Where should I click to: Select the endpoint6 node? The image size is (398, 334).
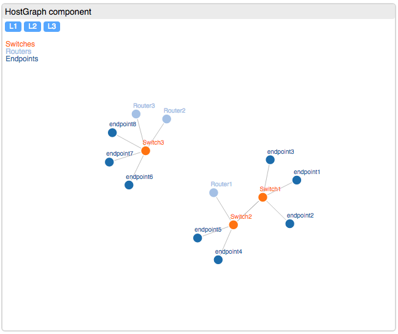pos(129,185)
